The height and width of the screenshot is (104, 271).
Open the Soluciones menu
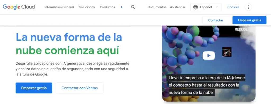[87, 7]
